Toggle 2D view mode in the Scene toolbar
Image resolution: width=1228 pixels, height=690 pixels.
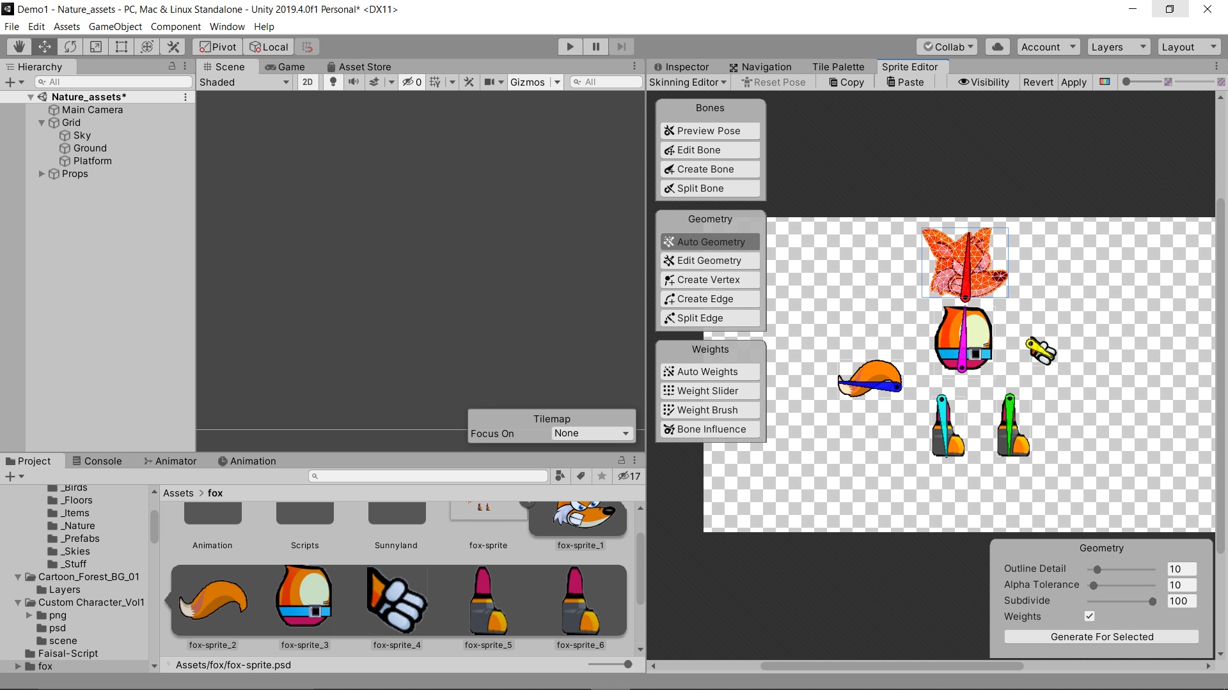click(x=307, y=82)
